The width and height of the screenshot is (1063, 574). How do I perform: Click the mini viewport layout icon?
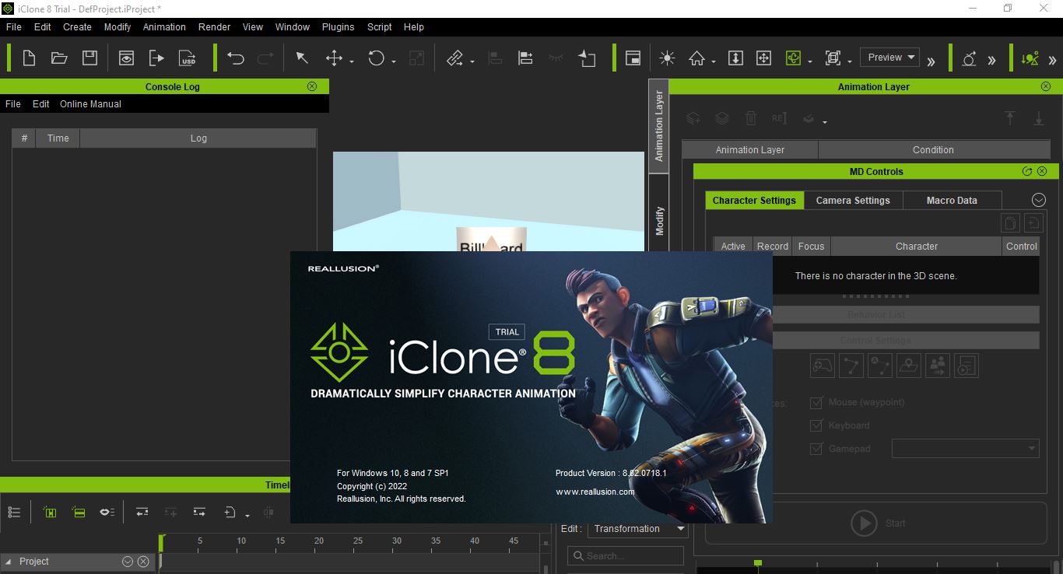coord(633,58)
